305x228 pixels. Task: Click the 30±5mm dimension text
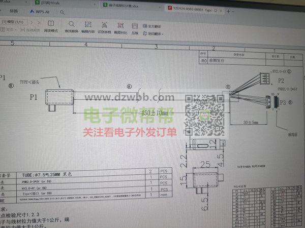[251, 122]
